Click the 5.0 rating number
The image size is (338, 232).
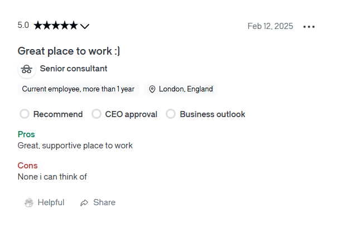point(23,25)
